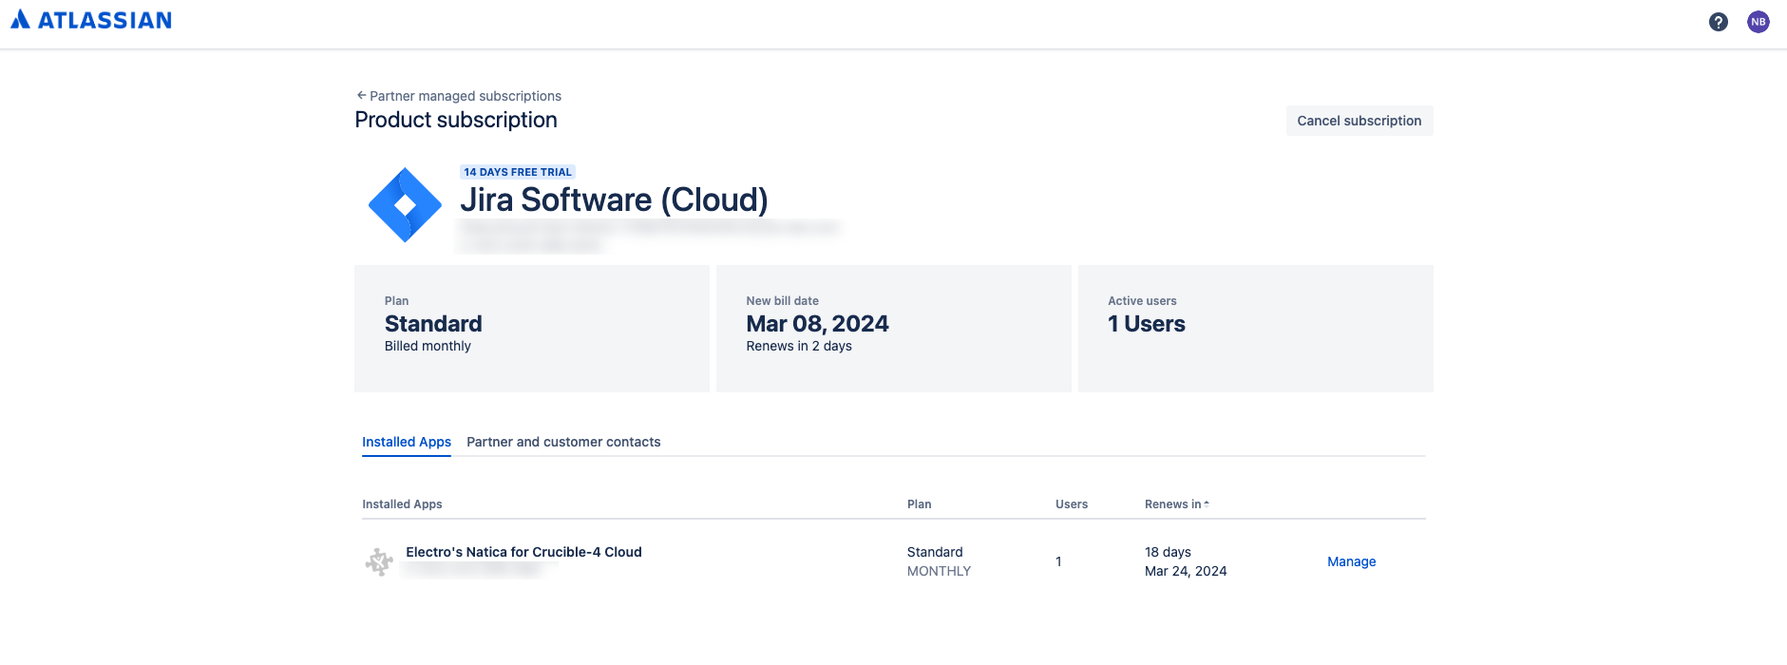1787x665 pixels.
Task: Click the MONTHLY text in app row
Action: (939, 571)
